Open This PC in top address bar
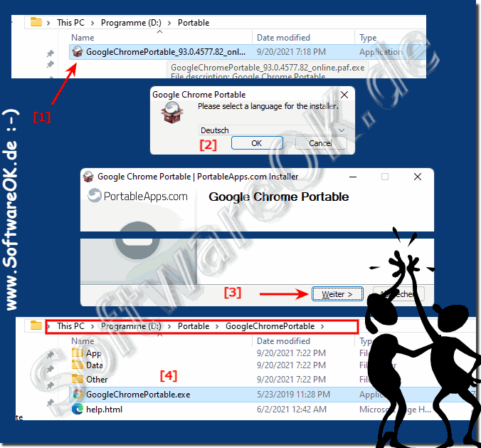481x448 pixels. [70, 23]
